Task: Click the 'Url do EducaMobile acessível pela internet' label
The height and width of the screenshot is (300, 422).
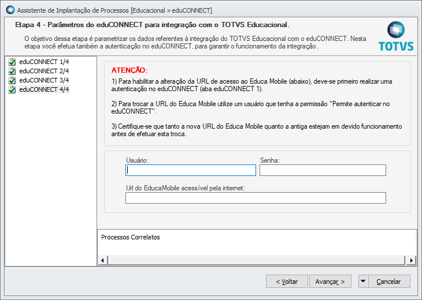Action: (186, 188)
